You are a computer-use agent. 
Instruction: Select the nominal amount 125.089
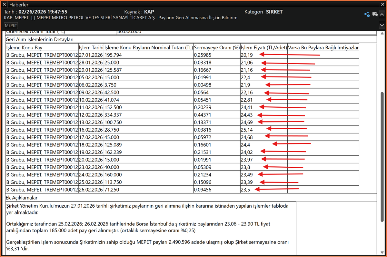click(x=149, y=145)
